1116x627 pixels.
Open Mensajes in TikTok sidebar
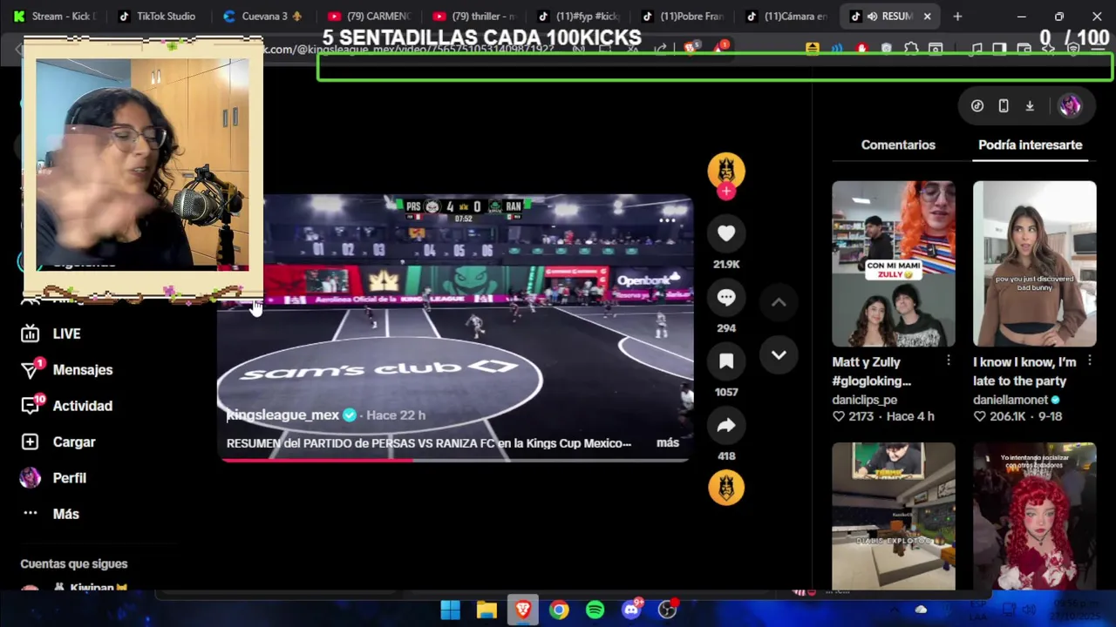pyautogui.click(x=82, y=369)
